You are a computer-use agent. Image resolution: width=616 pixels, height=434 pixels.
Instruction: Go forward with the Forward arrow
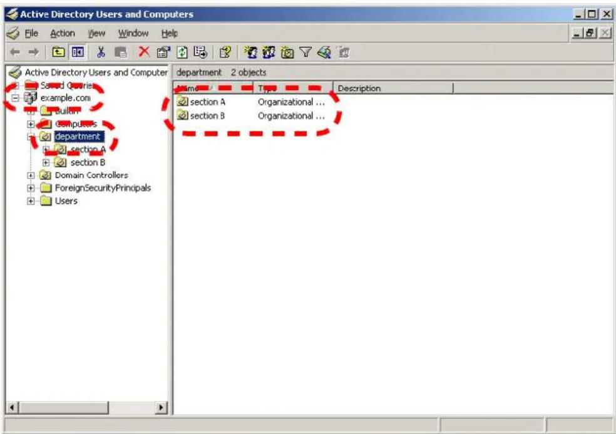point(34,52)
